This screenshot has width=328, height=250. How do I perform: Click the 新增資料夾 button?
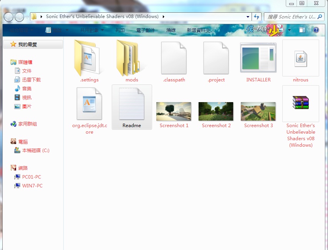198,30
